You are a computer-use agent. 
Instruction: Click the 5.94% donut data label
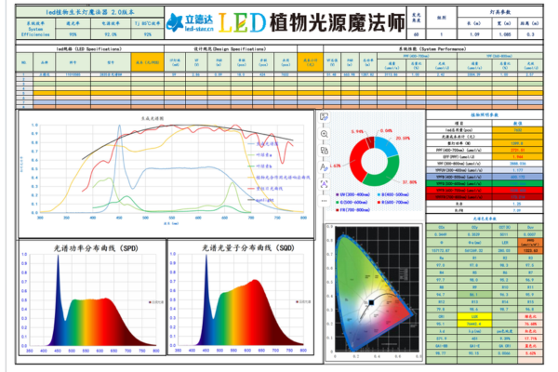point(357,131)
